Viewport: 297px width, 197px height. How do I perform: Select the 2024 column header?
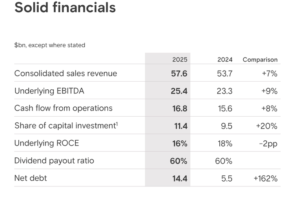pos(225,60)
